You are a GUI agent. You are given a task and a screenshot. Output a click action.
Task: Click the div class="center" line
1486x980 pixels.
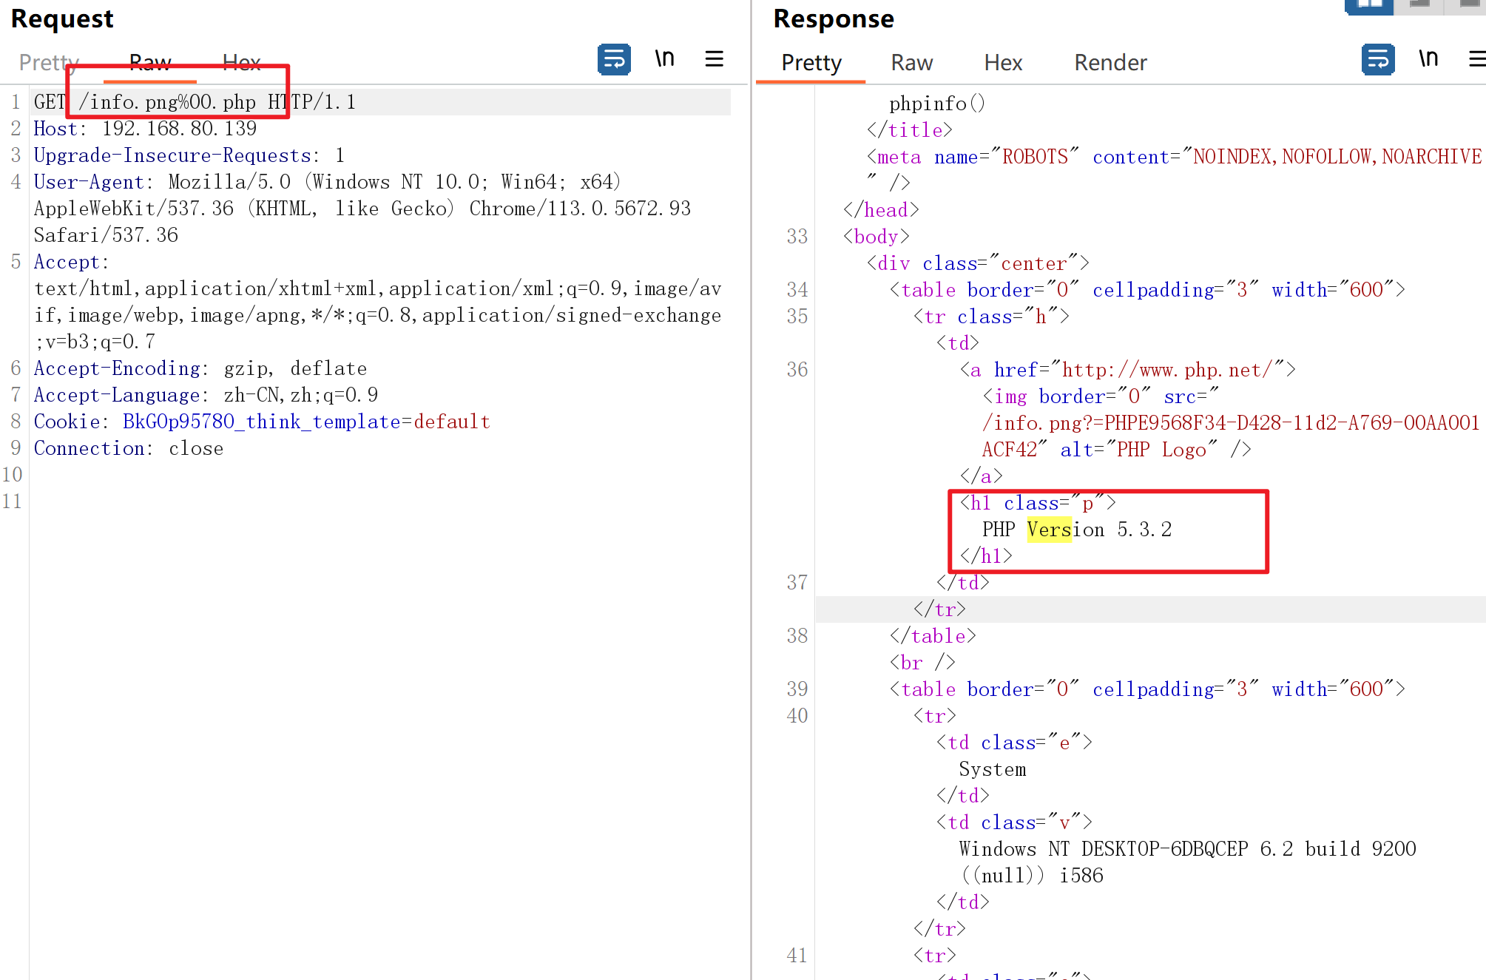pos(978,263)
